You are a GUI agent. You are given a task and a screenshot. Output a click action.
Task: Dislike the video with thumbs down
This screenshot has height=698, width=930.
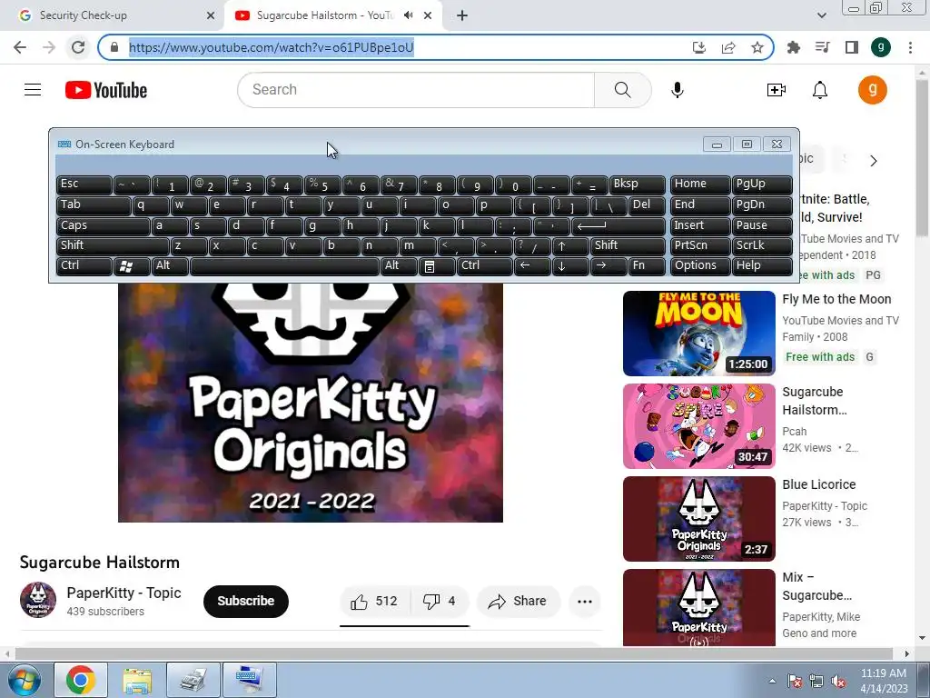(x=439, y=602)
